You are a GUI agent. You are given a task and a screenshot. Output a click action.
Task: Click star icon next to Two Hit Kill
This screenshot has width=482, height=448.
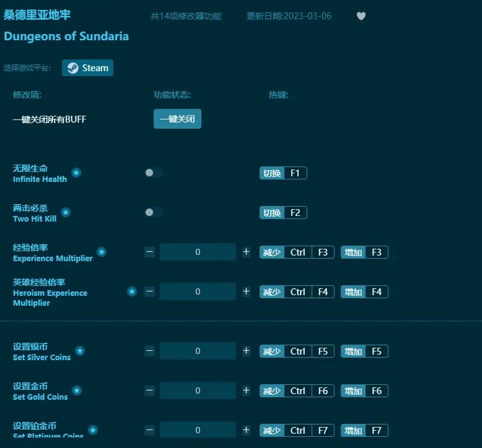pyautogui.click(x=66, y=212)
